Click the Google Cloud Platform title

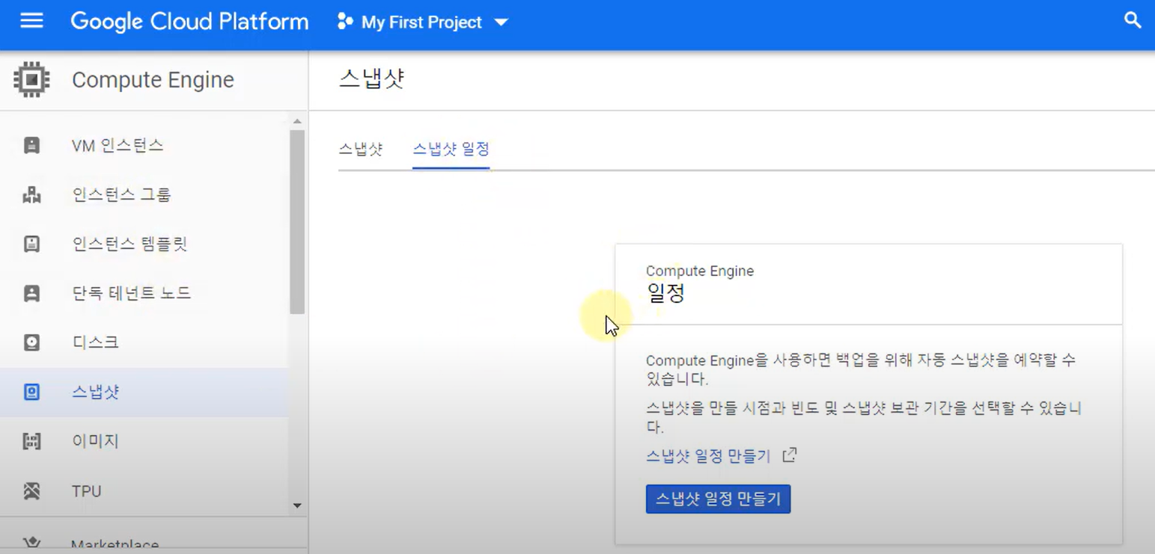(x=189, y=22)
